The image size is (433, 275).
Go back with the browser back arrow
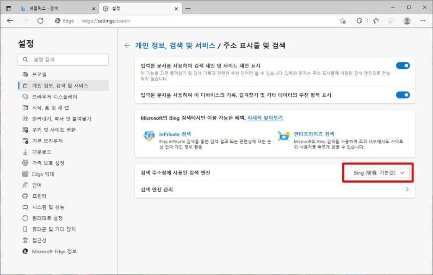pyautogui.click(x=10, y=21)
